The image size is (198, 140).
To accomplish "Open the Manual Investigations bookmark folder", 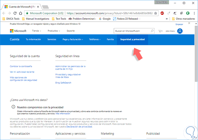I will pyautogui.click(x=36, y=19).
